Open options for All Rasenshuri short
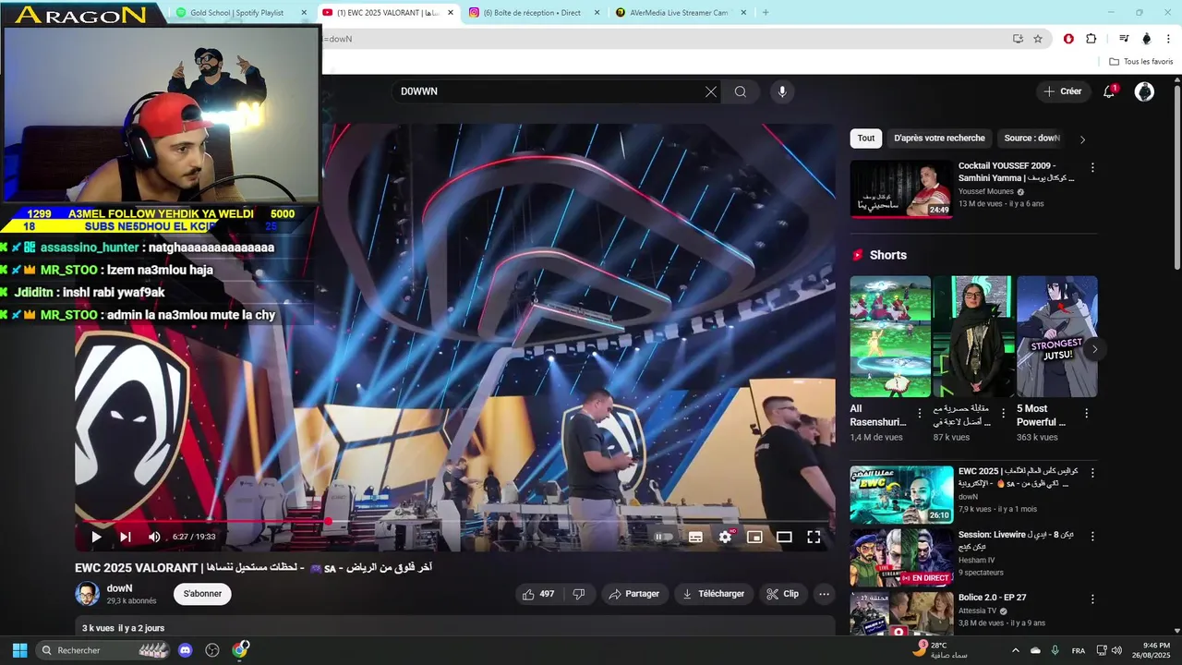The image size is (1182, 665). pos(919,414)
